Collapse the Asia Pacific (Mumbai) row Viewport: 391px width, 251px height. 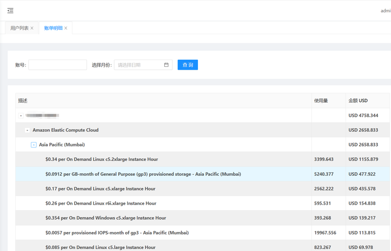tap(34, 145)
